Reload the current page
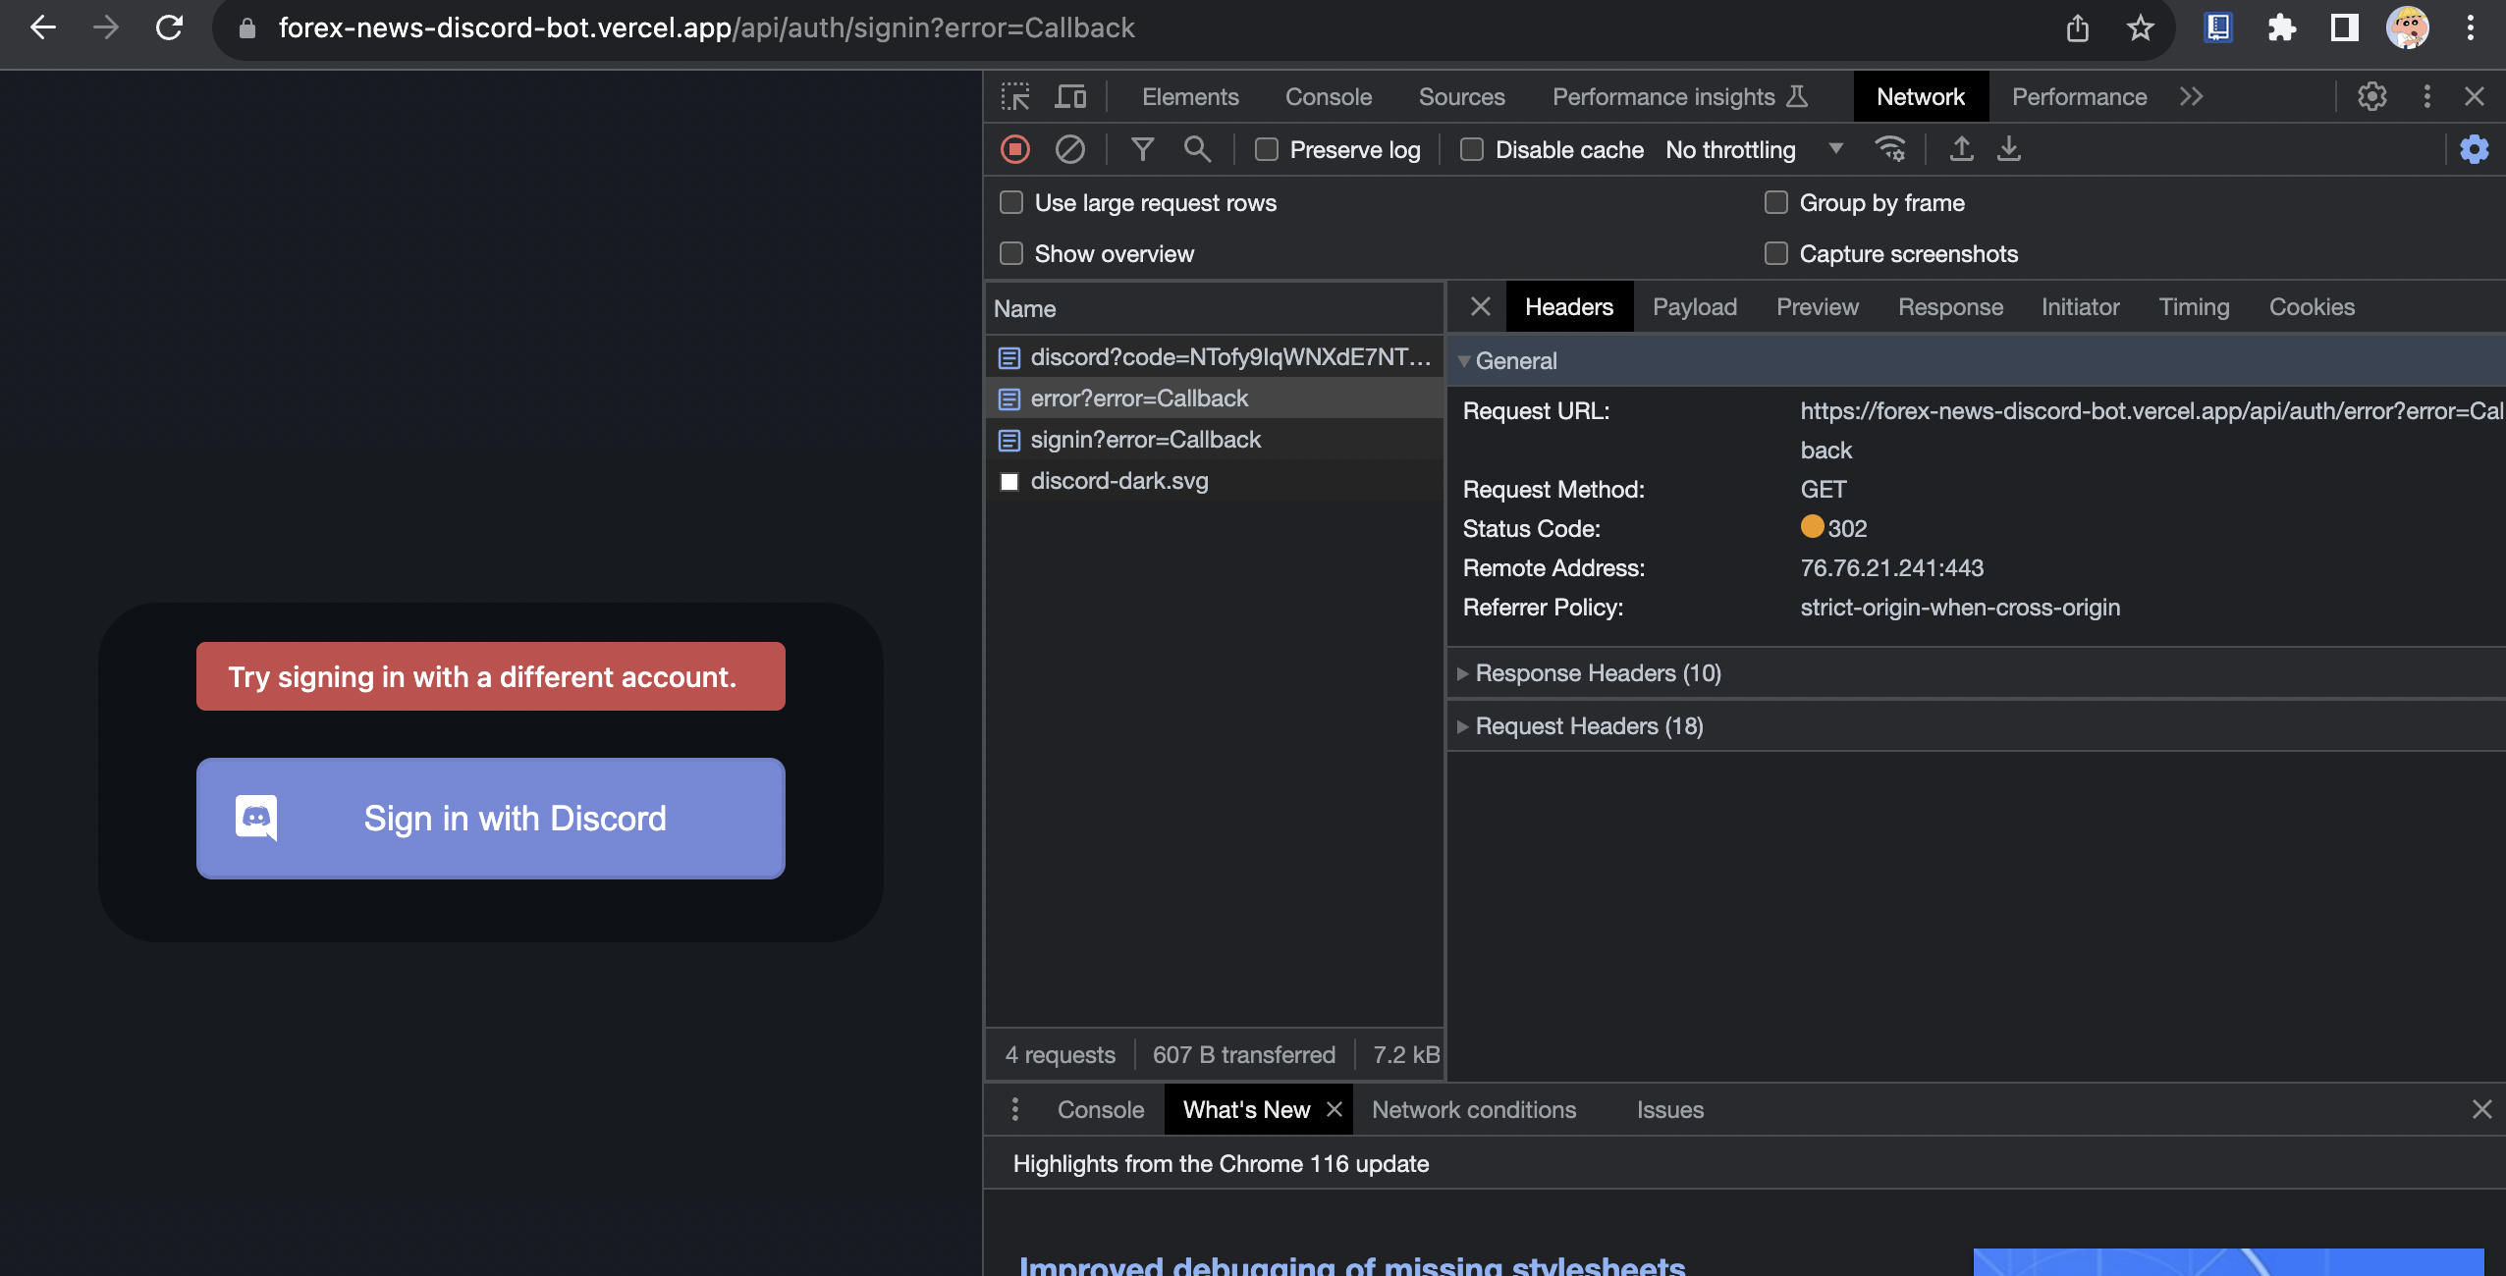2506x1276 pixels. coord(169,27)
